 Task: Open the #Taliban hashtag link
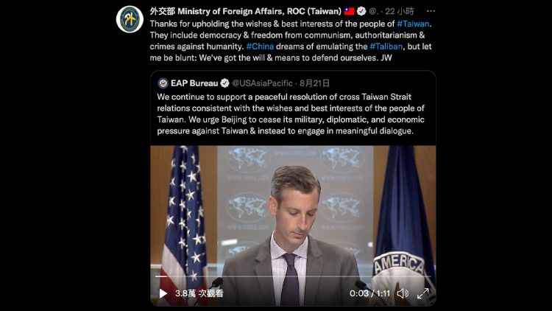tap(386, 46)
